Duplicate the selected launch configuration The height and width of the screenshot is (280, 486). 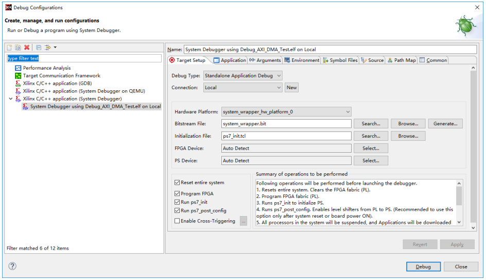18,47
